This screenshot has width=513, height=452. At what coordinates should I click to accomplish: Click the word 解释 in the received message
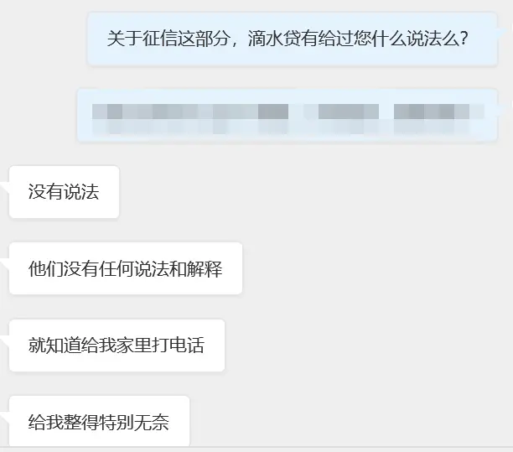click(205, 268)
